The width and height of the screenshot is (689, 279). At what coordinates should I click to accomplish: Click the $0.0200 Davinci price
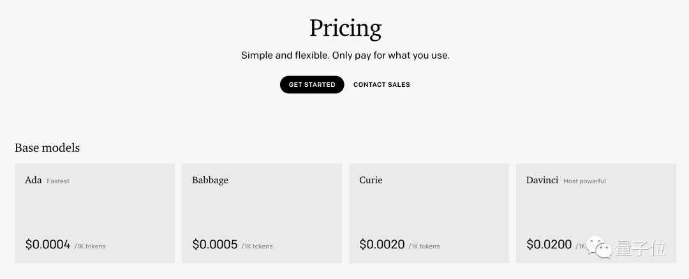tap(549, 245)
